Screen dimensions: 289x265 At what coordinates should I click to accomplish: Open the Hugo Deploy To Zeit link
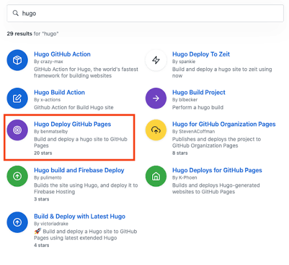tap(201, 54)
